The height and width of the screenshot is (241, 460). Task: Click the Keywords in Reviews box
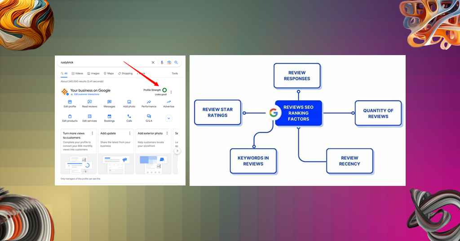click(x=253, y=161)
